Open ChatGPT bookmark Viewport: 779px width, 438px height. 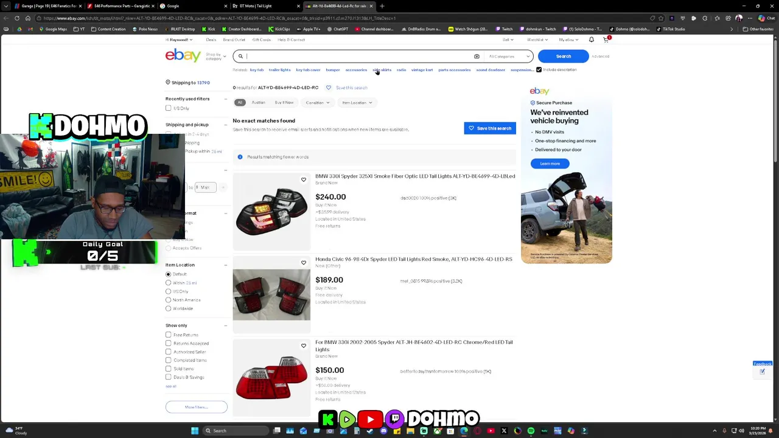click(338, 29)
